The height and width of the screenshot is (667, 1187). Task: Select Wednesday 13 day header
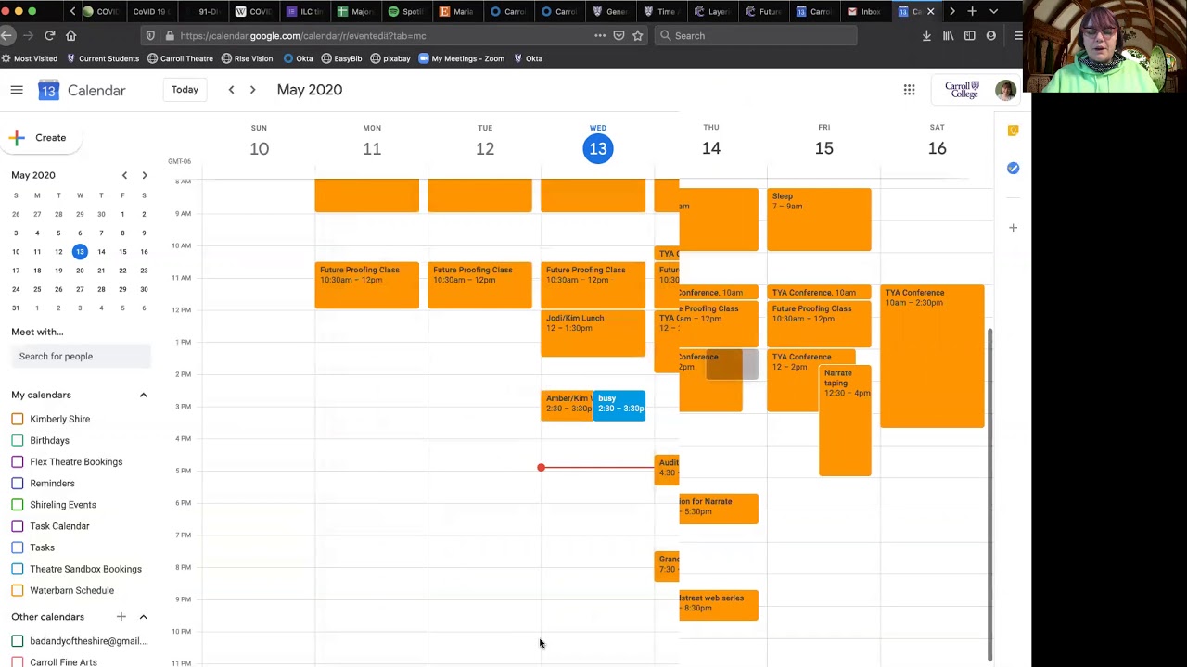(598, 142)
